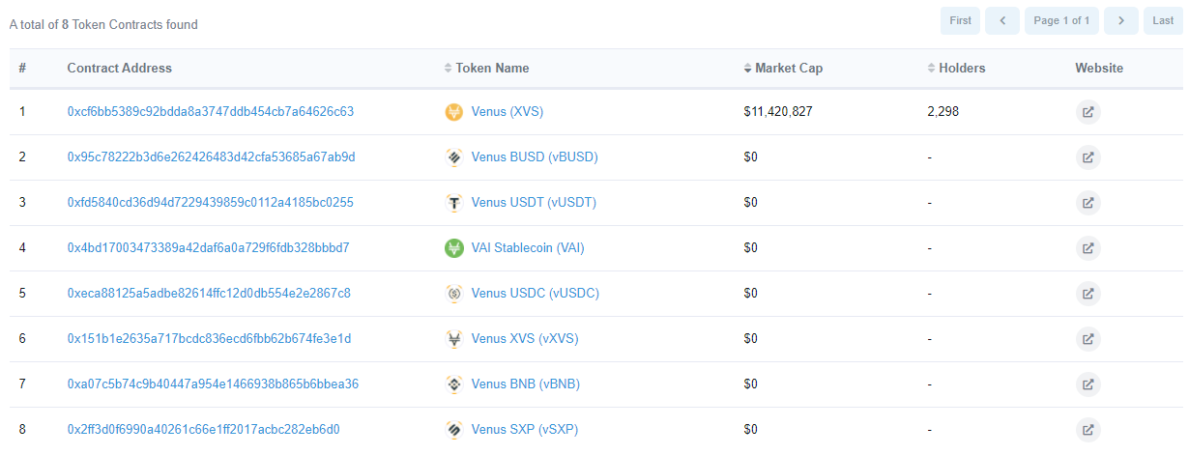1189x455 pixels.
Task: Open website link icon for Venus SXP row
Action: point(1088,430)
